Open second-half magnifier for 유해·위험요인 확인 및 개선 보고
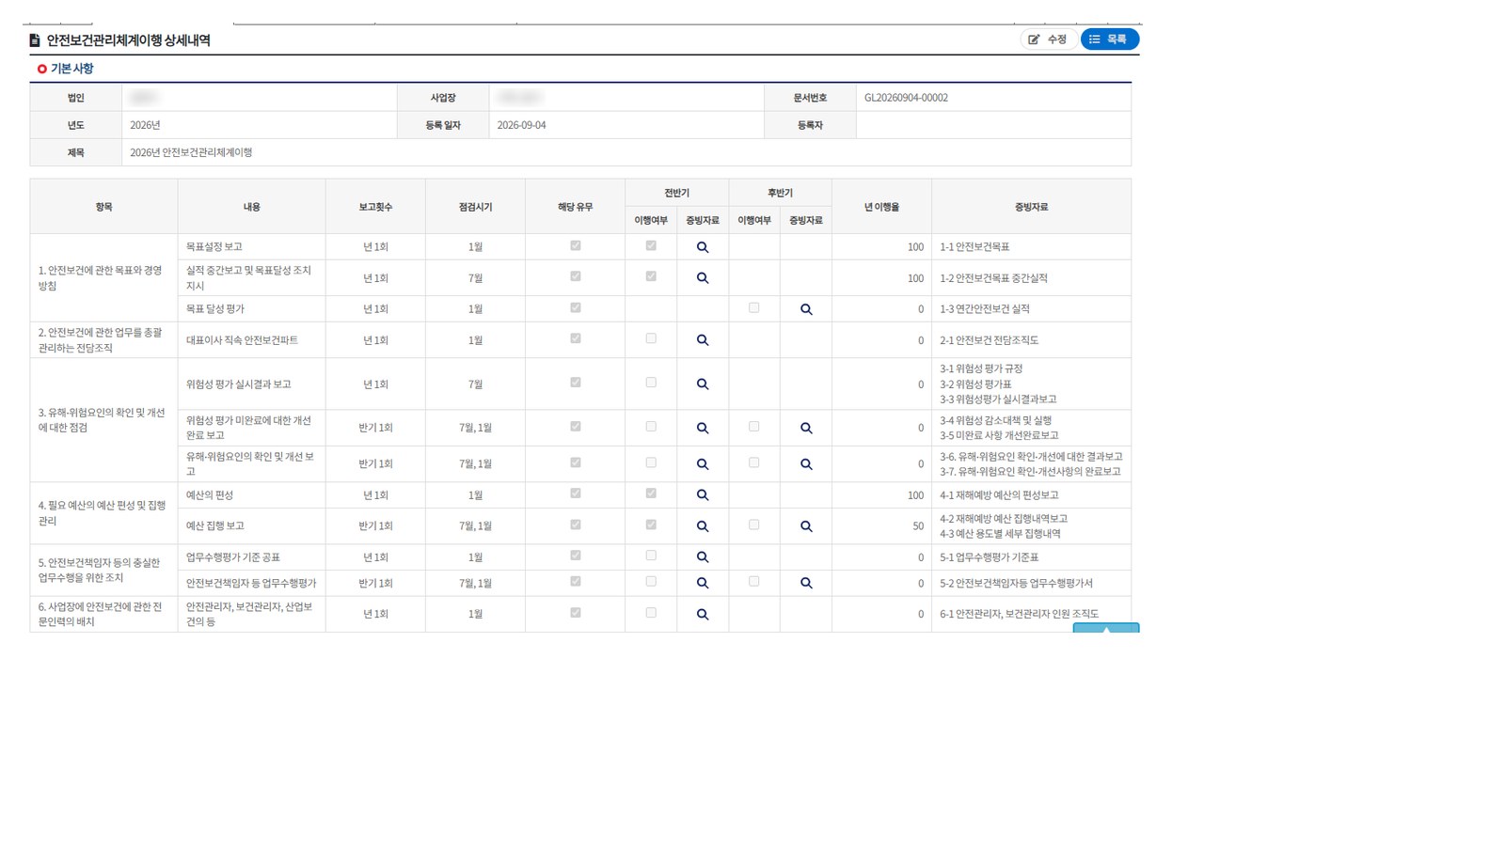Image resolution: width=1505 pixels, height=846 pixels. coord(806,464)
